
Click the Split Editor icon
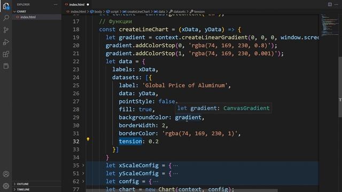point(330,4)
